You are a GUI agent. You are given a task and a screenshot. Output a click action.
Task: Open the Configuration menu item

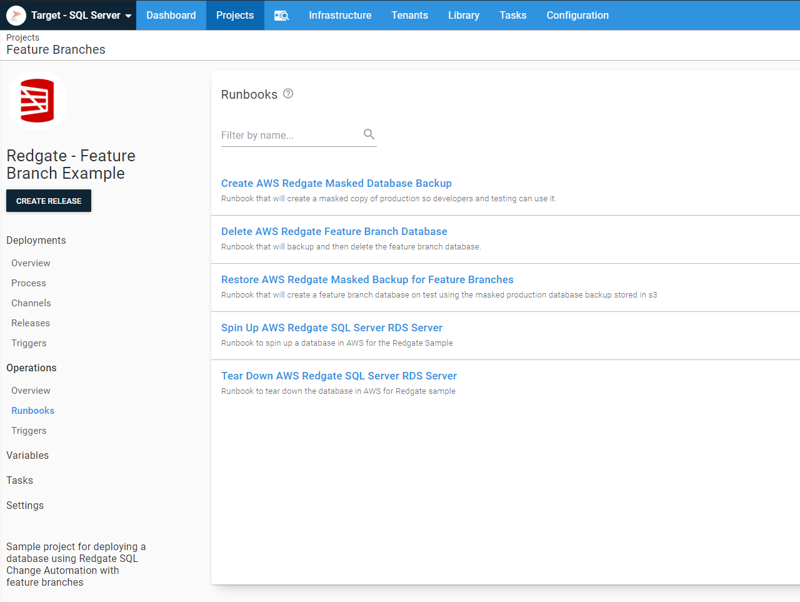click(577, 15)
